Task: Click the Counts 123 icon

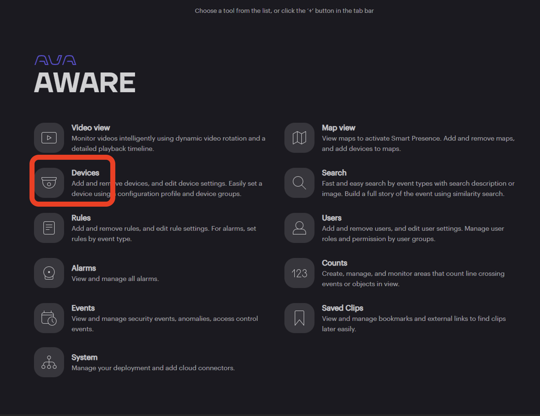Action: pyautogui.click(x=299, y=273)
